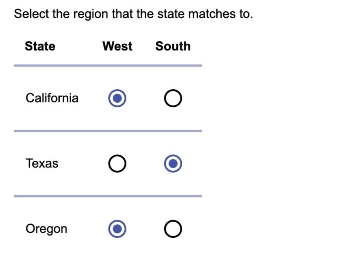Click the Oregon row label
Viewport: 343px width, 270px height.
click(46, 229)
